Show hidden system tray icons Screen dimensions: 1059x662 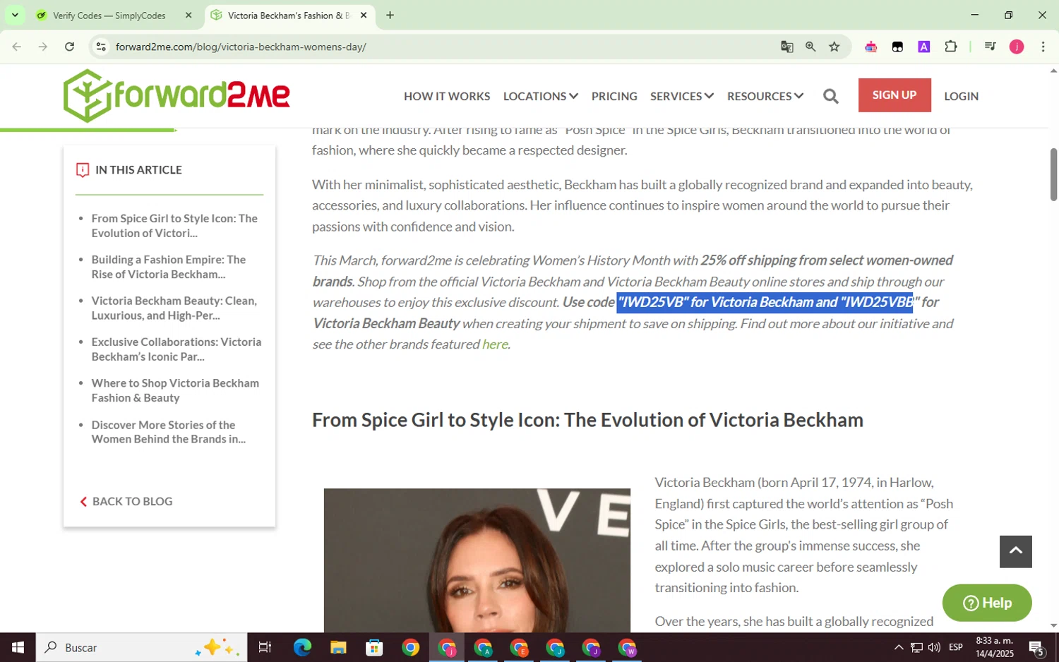point(898,647)
